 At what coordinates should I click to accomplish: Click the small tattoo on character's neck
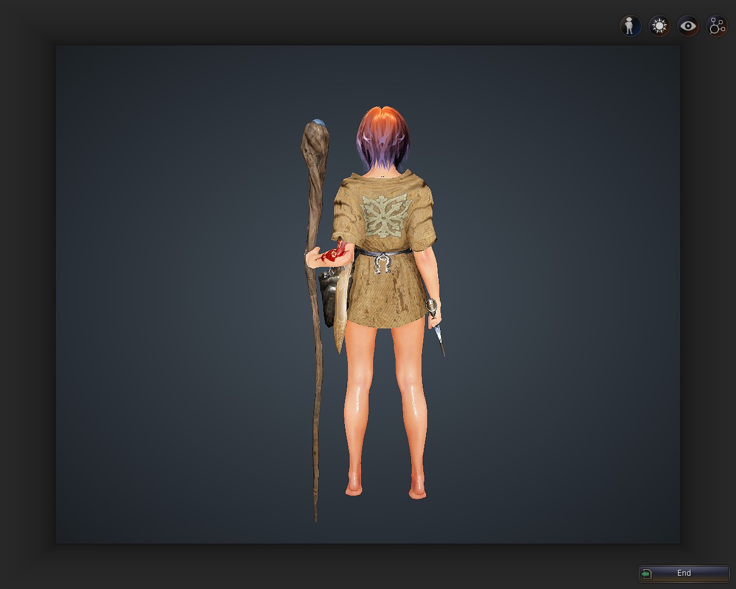(x=383, y=176)
